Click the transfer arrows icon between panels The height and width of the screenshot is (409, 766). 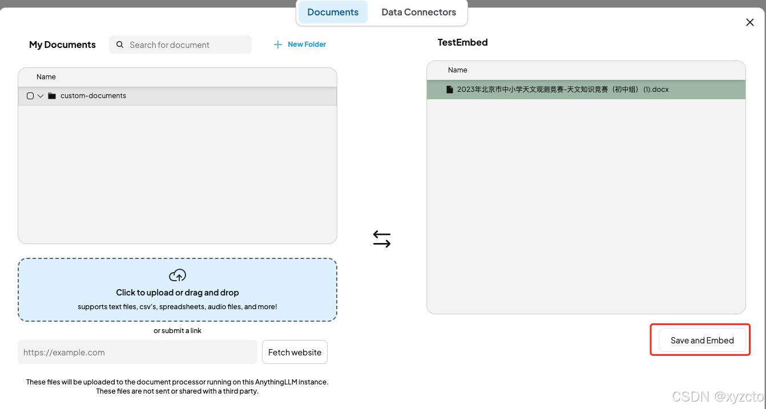[x=382, y=238]
